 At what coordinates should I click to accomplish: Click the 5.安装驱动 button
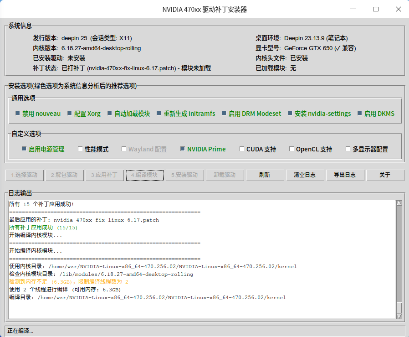tap(185, 175)
